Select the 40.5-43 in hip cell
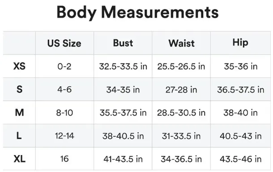This screenshot has height=172, width=273. (241, 136)
